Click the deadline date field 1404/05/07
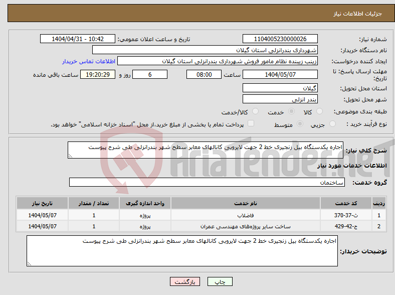The height and width of the screenshot is (295, 395). 280,74
